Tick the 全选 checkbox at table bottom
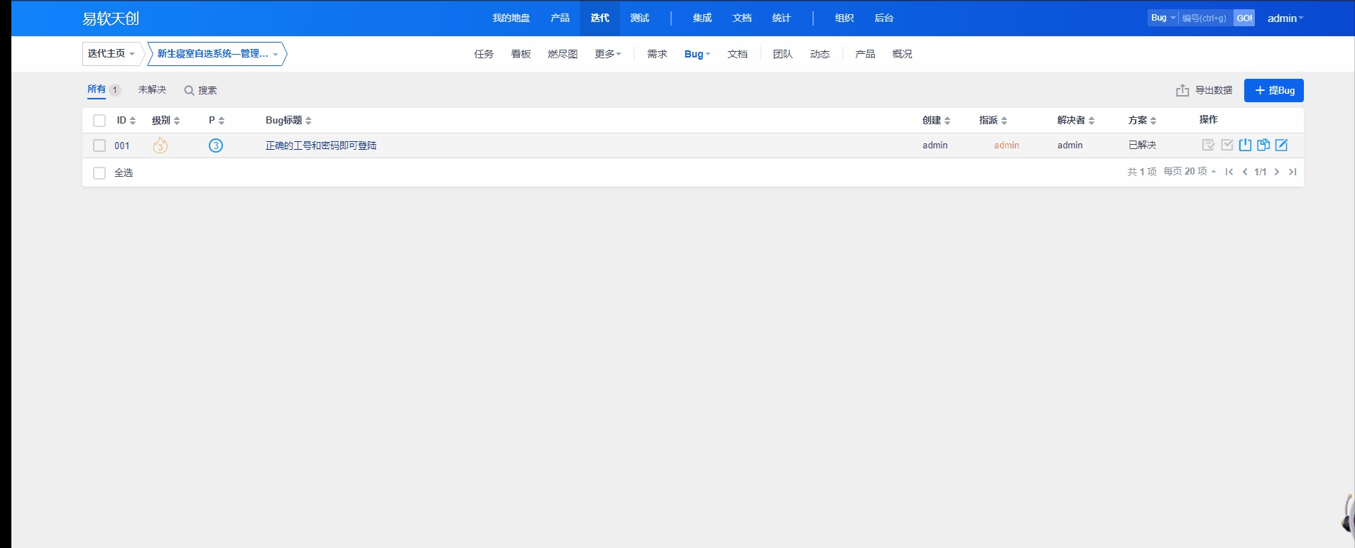Screen dimensions: 1355x548 click(99, 173)
